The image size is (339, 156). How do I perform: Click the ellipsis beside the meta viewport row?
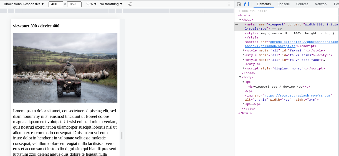point(237,24)
